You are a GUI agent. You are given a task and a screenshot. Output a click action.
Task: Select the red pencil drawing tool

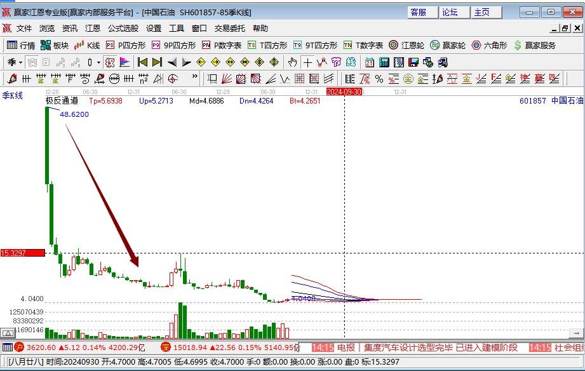(11, 79)
